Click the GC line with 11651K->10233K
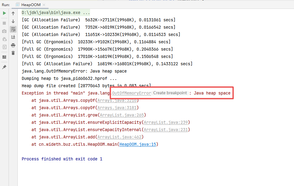Image resolution: width=294 pixels, height=186 pixels. pyautogui.click(x=101, y=34)
